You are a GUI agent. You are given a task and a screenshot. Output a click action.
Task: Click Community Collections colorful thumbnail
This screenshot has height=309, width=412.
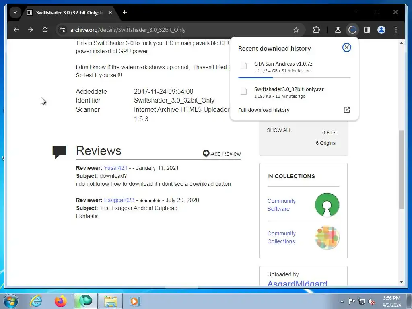click(x=327, y=238)
